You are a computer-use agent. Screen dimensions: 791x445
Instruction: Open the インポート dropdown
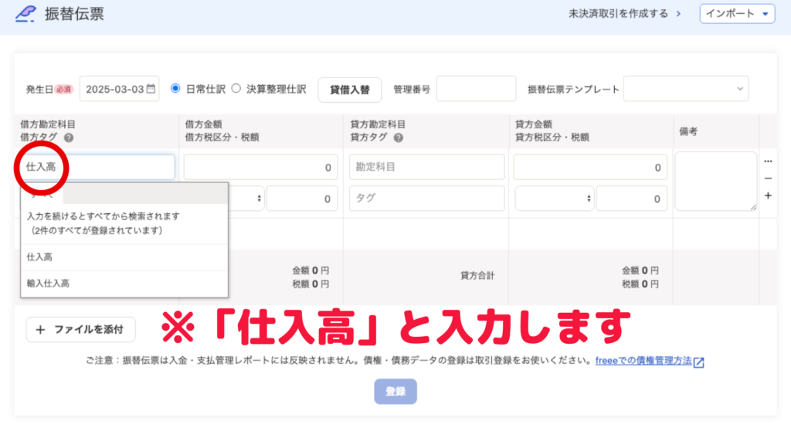(x=737, y=14)
